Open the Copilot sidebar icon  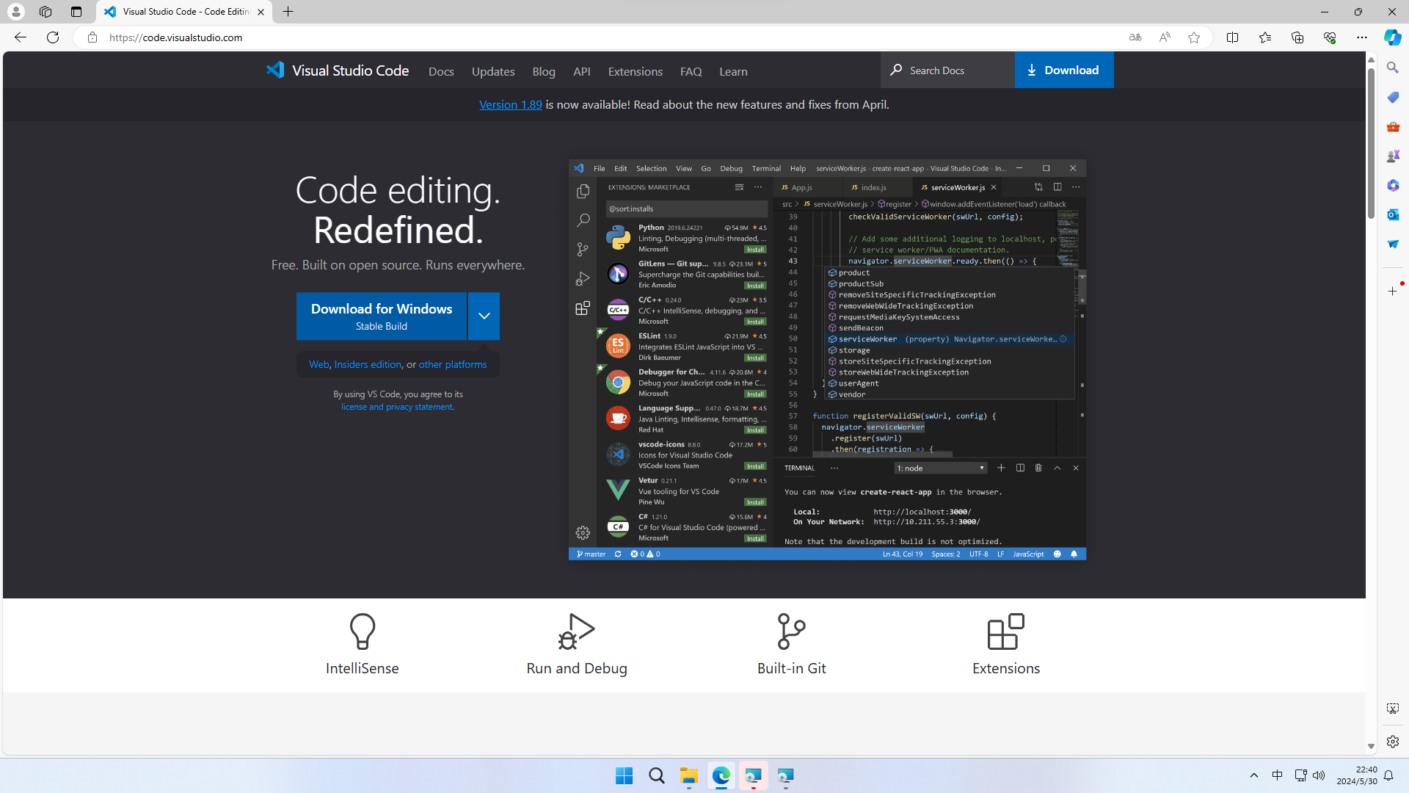pyautogui.click(x=1392, y=37)
